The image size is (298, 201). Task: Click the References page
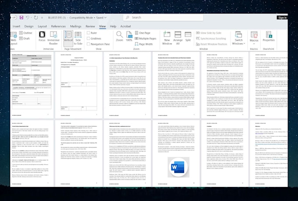pos(269,153)
